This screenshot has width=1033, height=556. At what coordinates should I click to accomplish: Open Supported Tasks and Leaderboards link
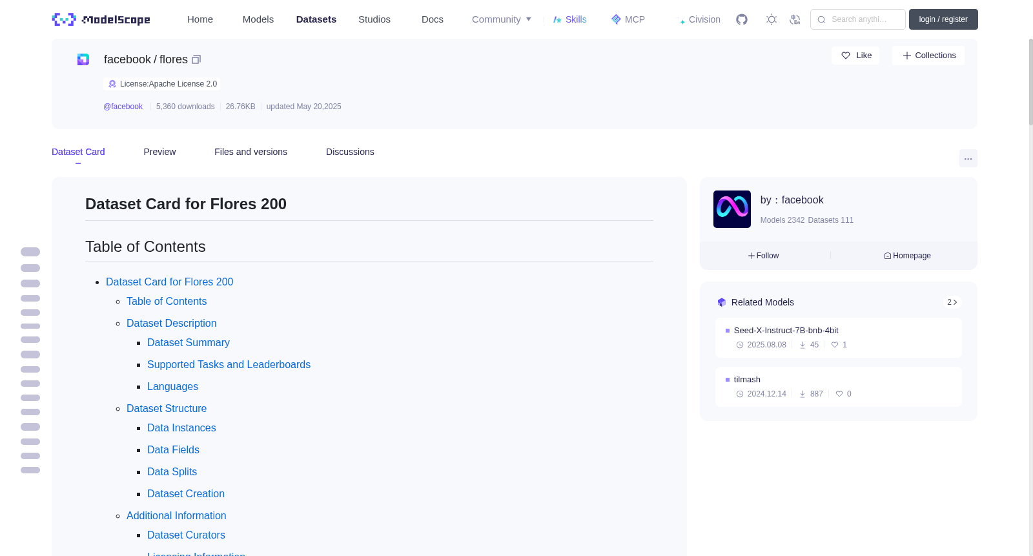tap(229, 365)
